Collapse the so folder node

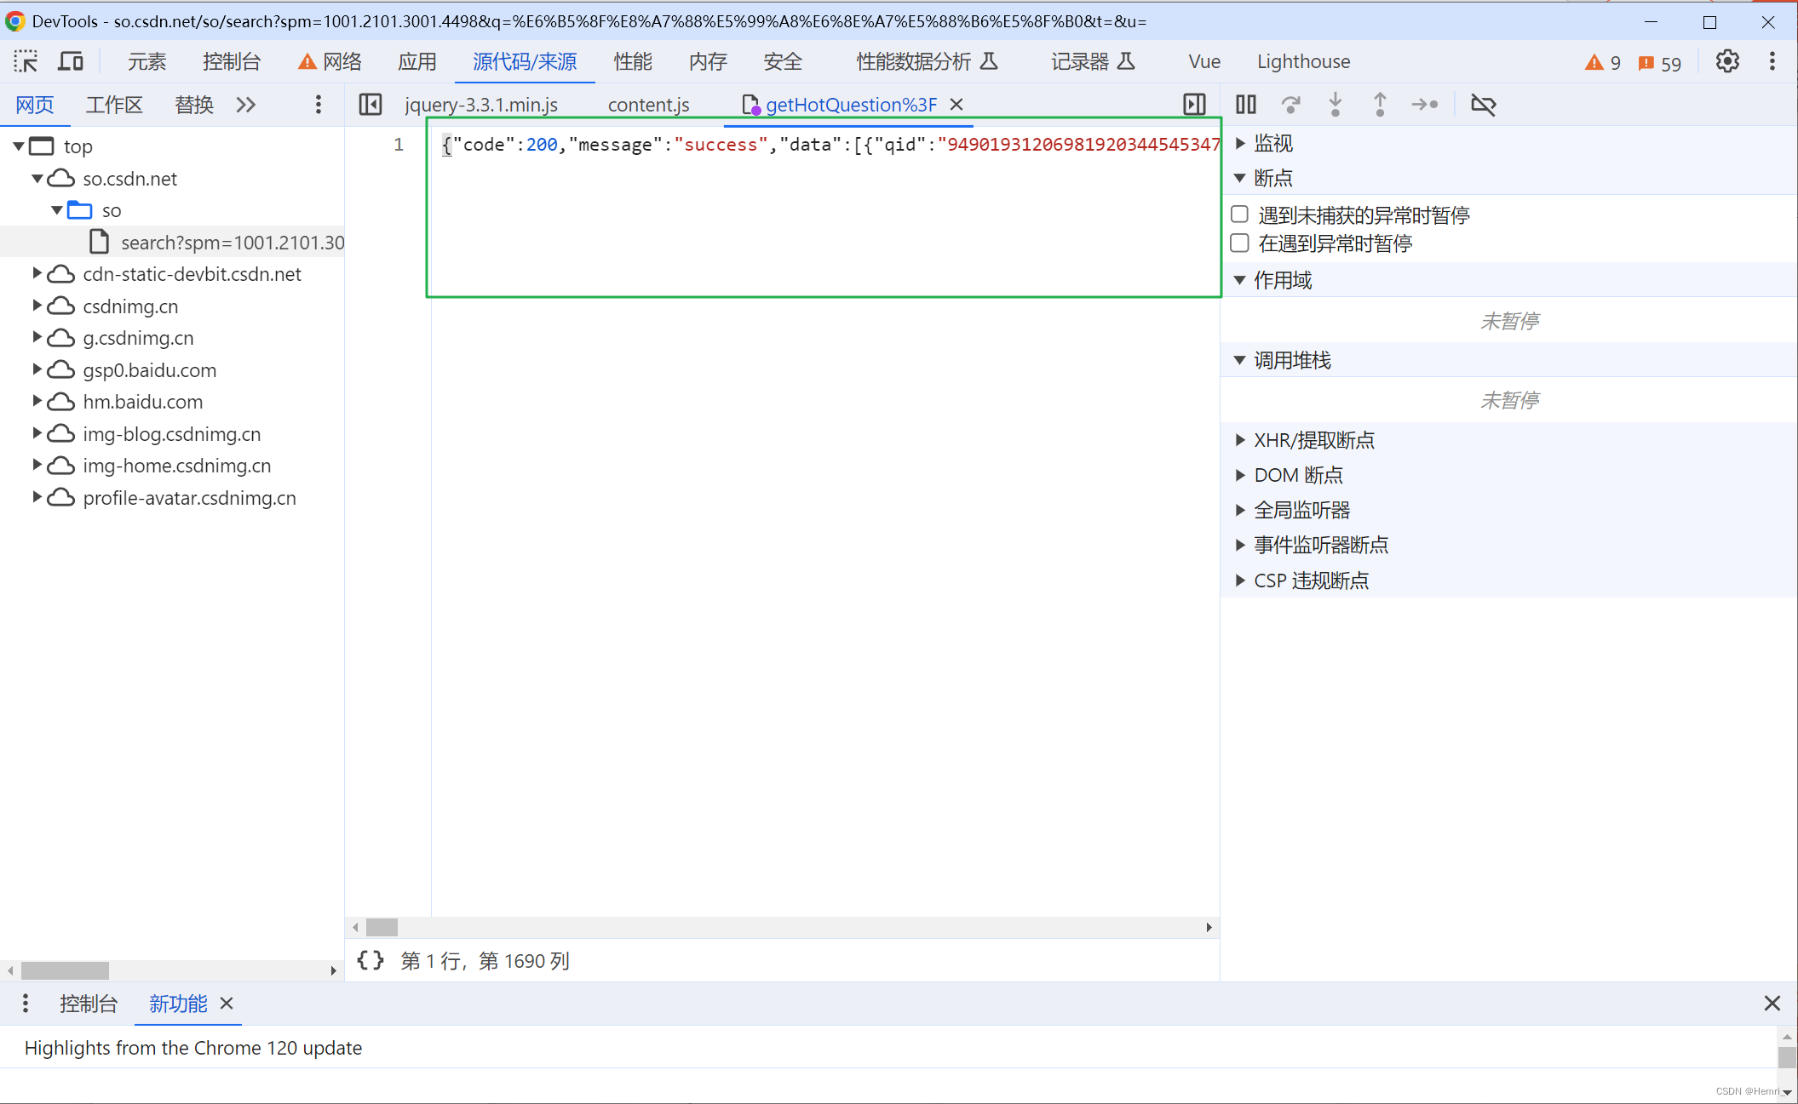56,210
